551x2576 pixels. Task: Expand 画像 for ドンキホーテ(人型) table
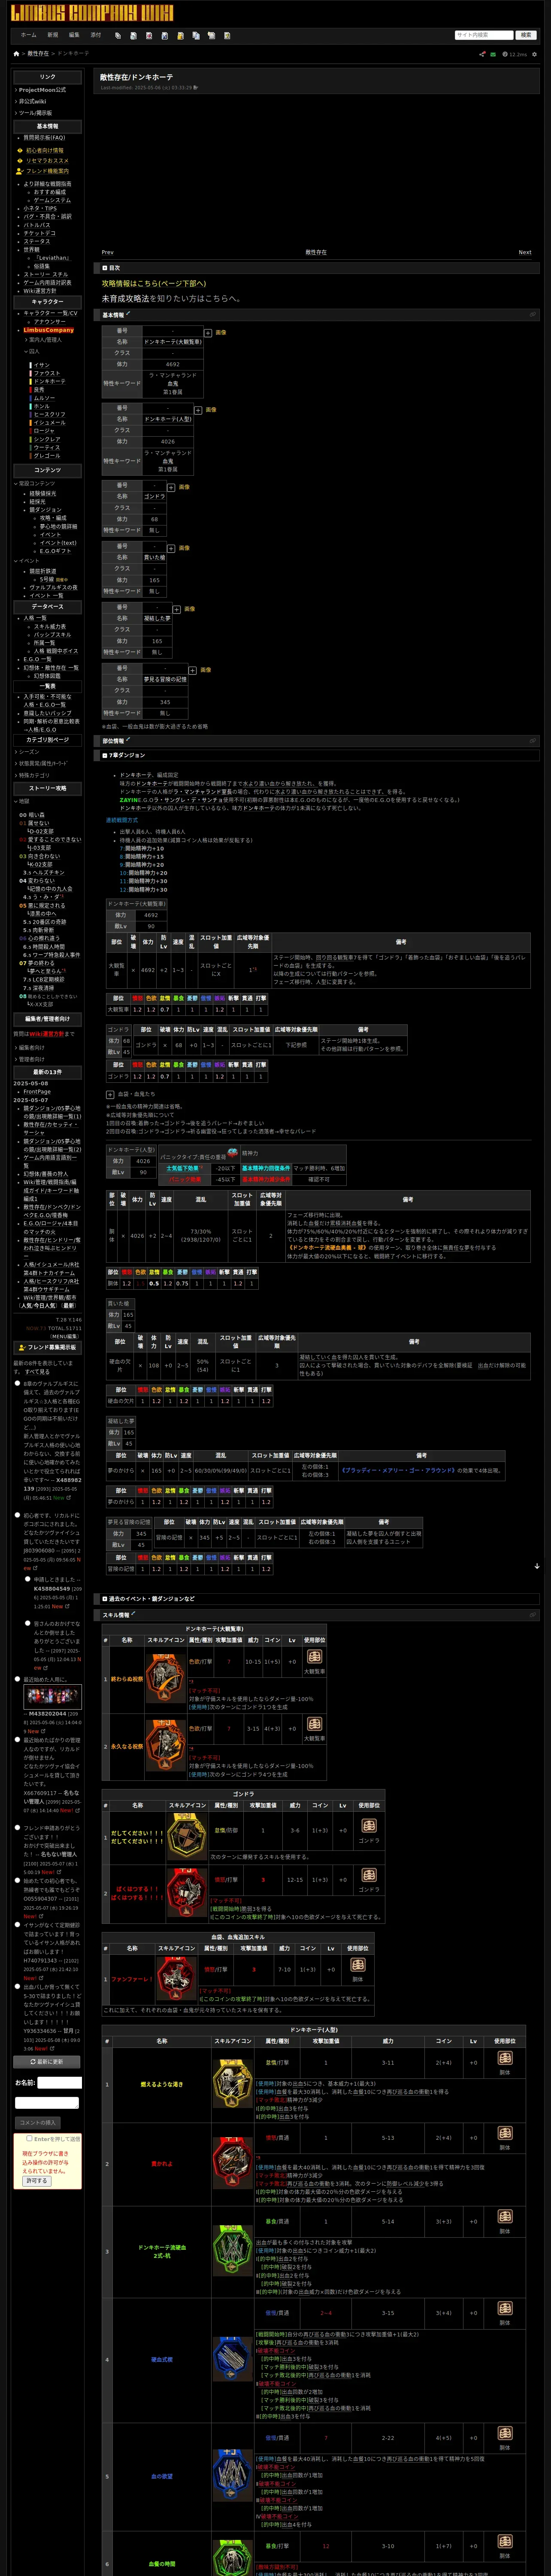198,410
